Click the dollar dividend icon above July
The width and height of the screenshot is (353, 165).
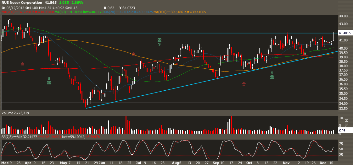tap(160, 44)
